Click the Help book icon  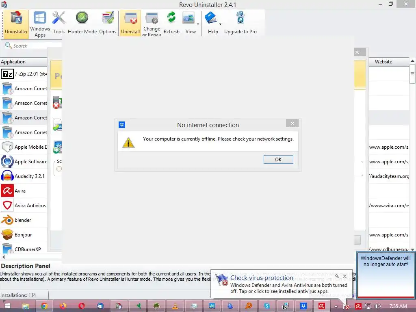pyautogui.click(x=211, y=18)
